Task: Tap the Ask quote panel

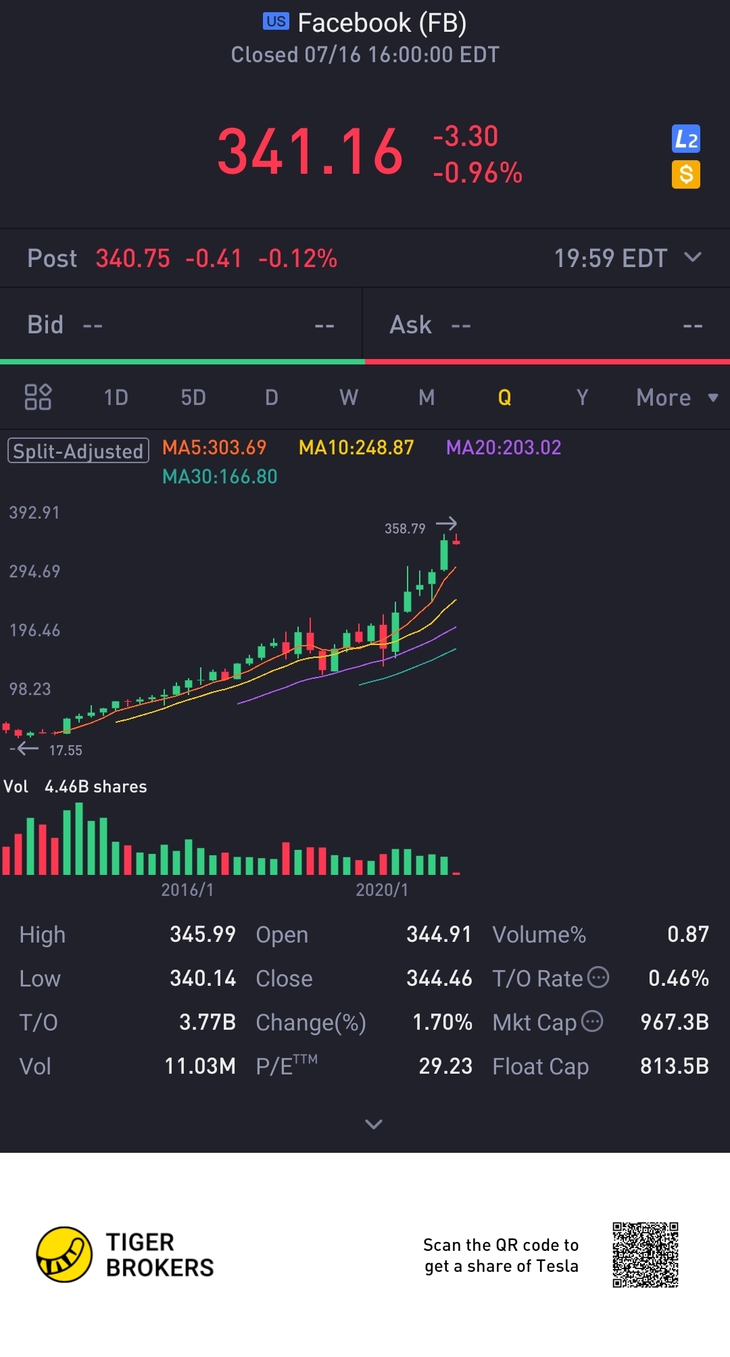Action: (x=547, y=325)
